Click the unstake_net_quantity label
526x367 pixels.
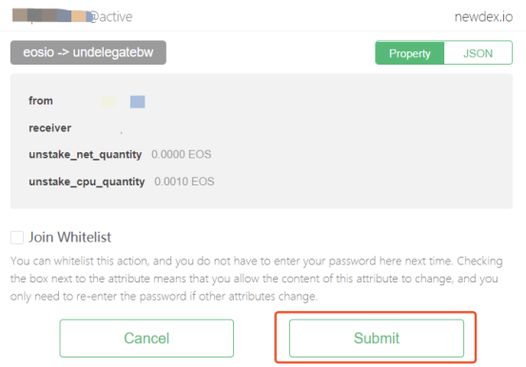(x=86, y=154)
